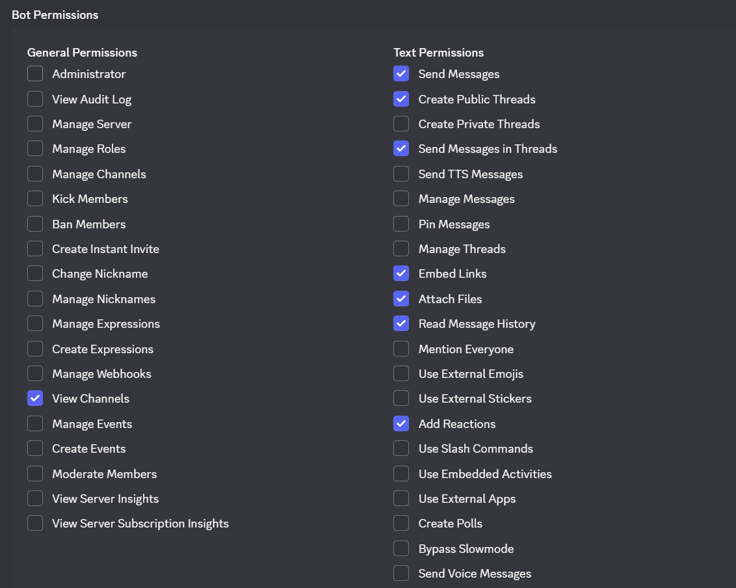Viewport: 736px width, 588px height.
Task: Check the Manage Channels box
Action: (x=35, y=174)
